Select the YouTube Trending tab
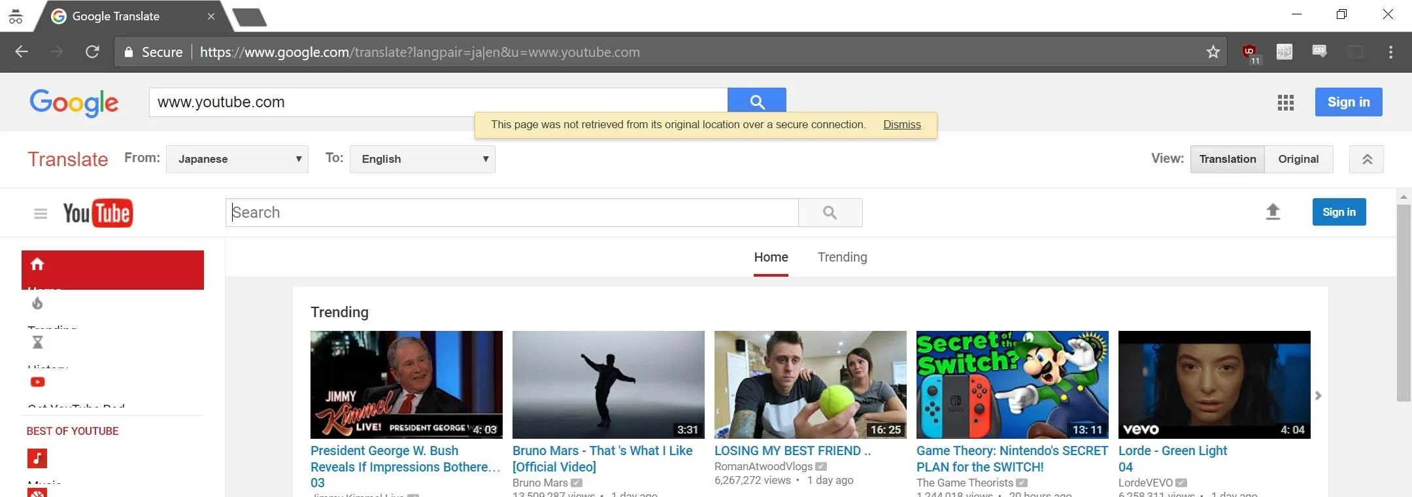Viewport: 1412px width, 497px height. 842,257
